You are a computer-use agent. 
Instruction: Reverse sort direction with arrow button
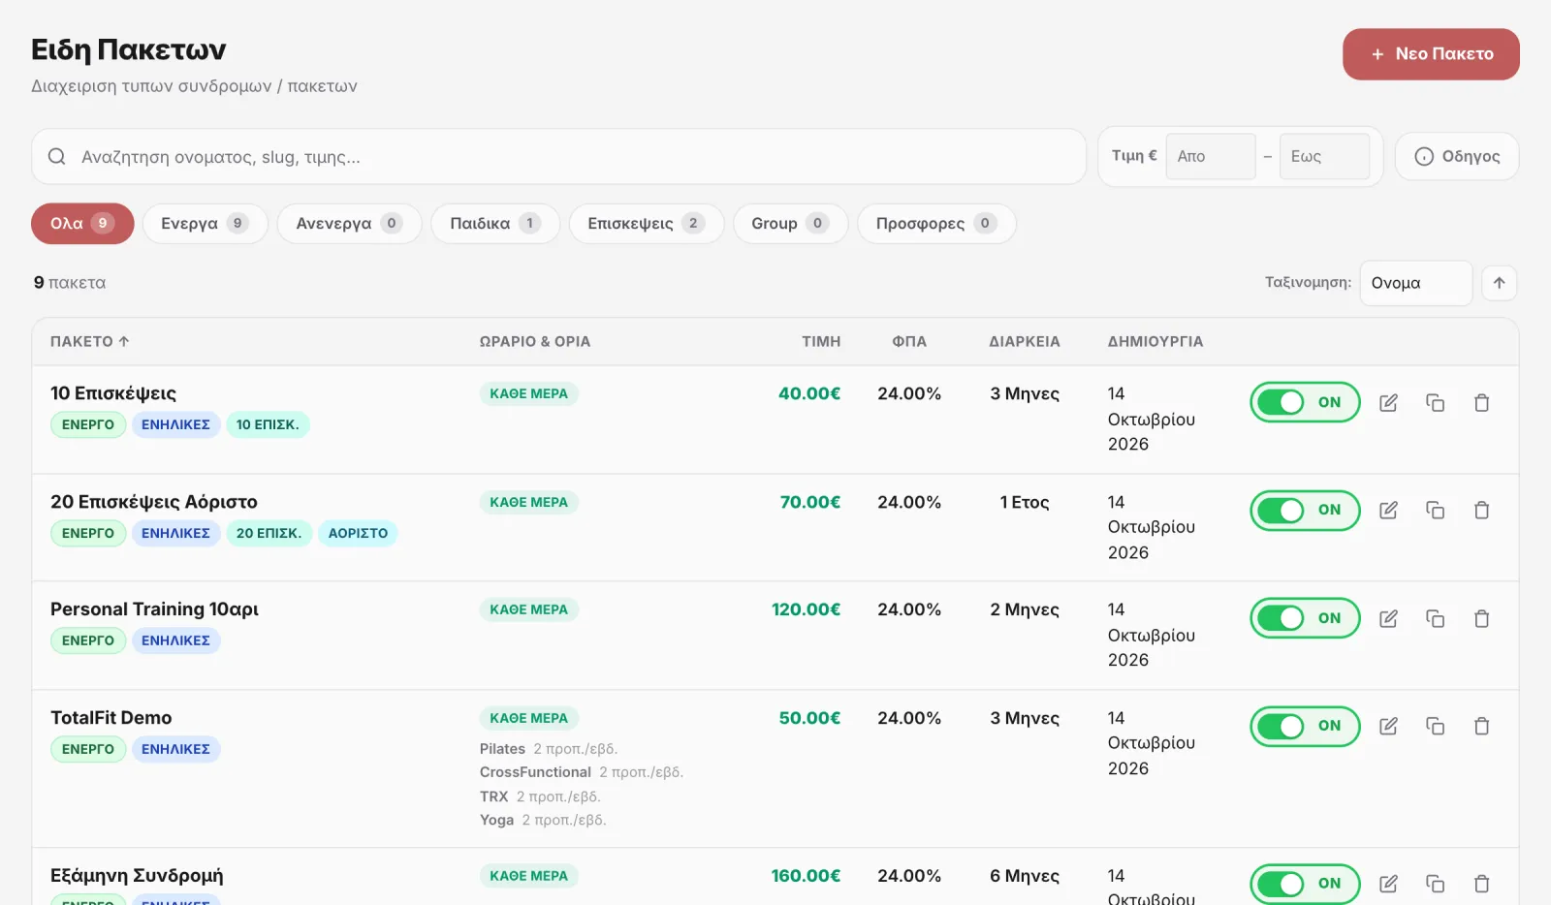click(x=1500, y=283)
